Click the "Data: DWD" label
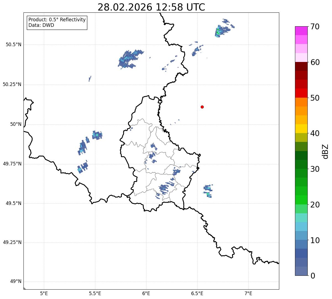The image size is (332, 299). 41,25
